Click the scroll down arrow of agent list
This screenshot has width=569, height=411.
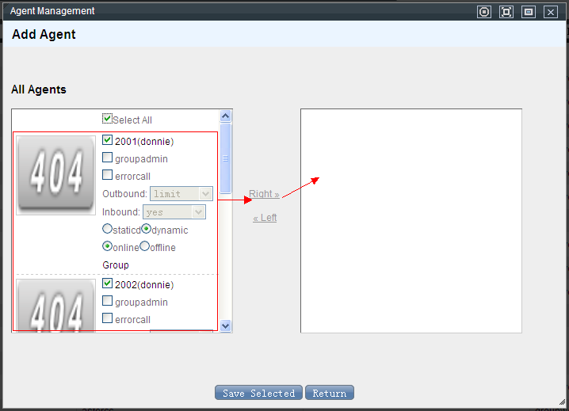226,325
